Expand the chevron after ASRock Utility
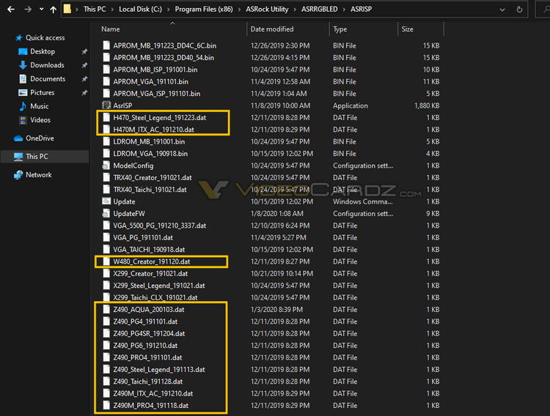550x416 pixels. coord(295,10)
